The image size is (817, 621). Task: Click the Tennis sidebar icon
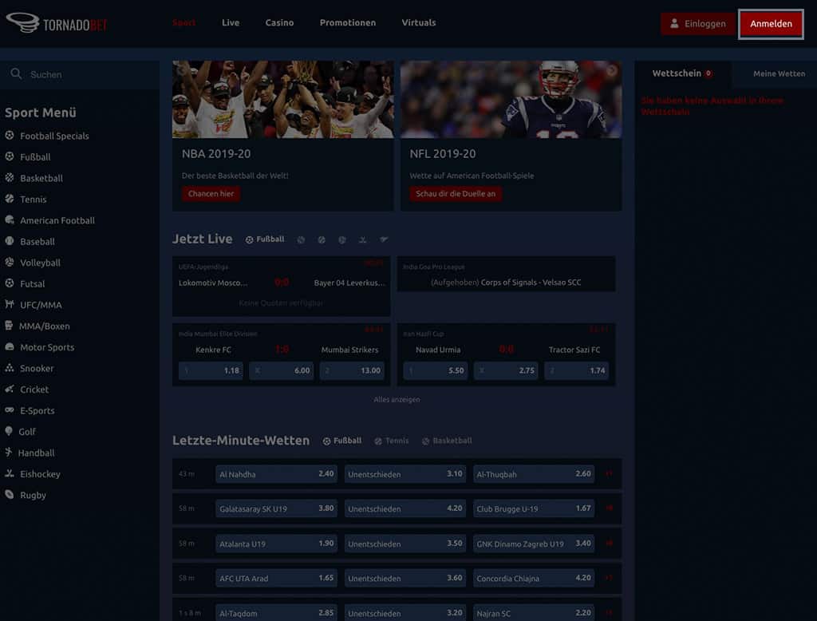tap(10, 199)
